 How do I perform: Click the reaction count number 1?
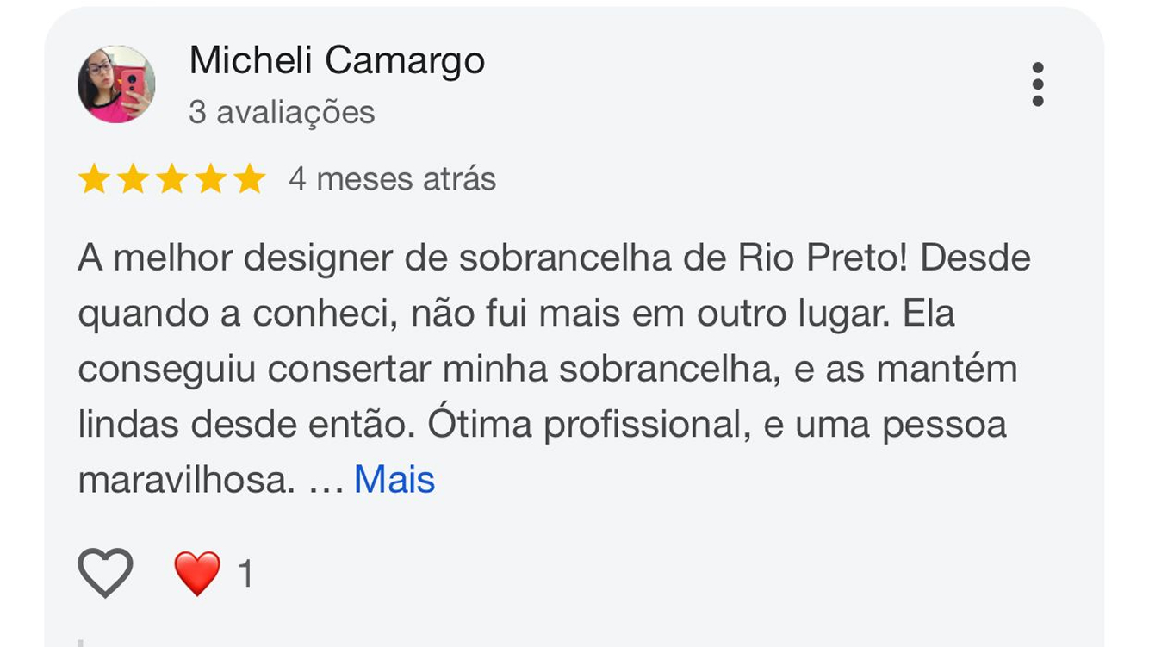tap(245, 574)
